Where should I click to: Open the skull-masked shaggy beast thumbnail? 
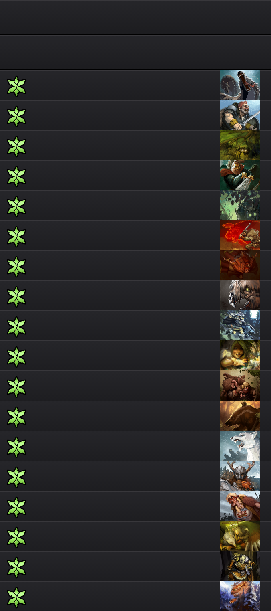point(240,295)
